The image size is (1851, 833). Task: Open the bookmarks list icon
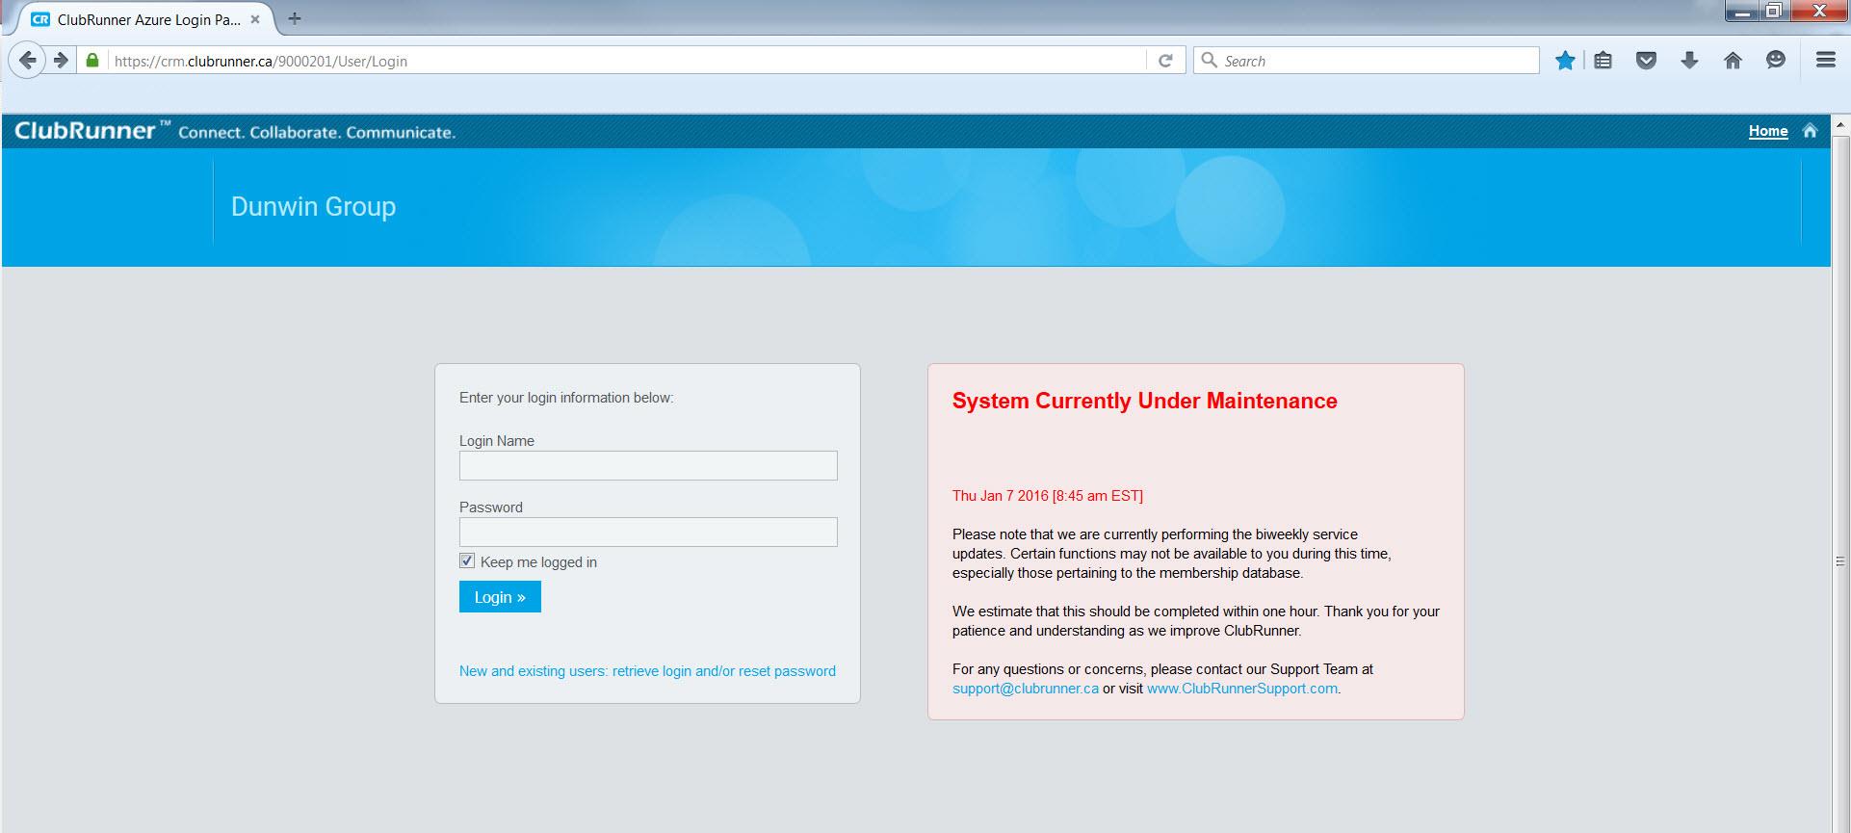pos(1603,61)
